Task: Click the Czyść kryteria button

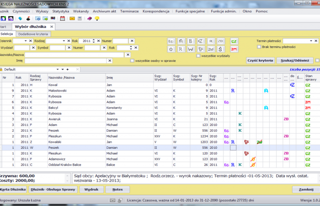Action: (x=260, y=60)
